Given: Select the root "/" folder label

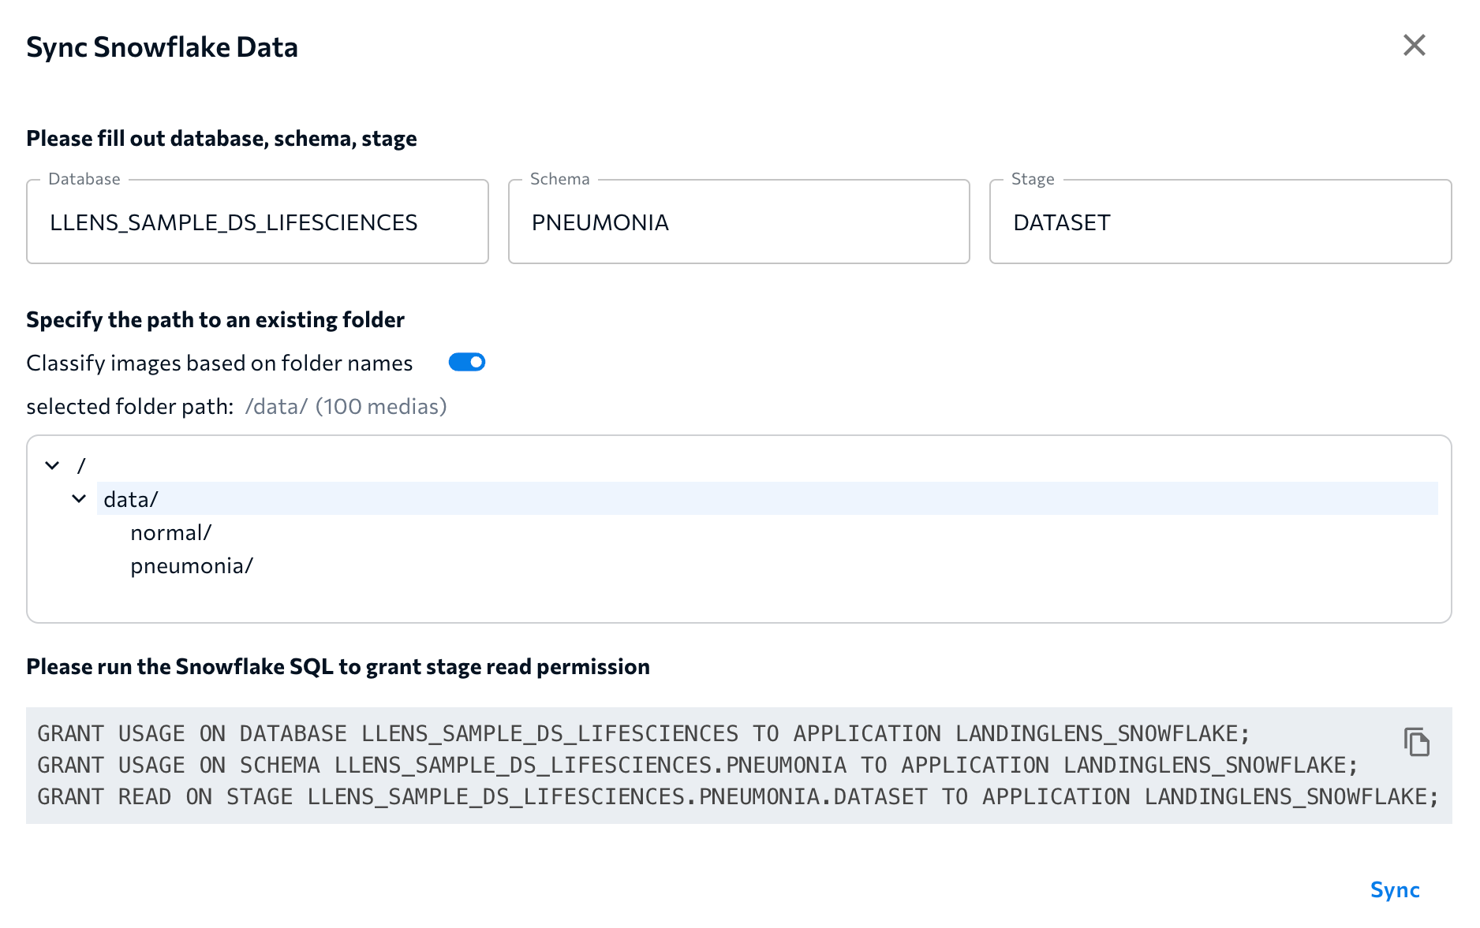Looking at the screenshot, I should click(81, 466).
